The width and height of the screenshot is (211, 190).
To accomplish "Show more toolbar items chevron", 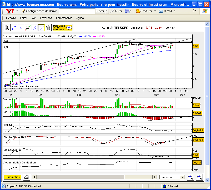I will 194,11.
